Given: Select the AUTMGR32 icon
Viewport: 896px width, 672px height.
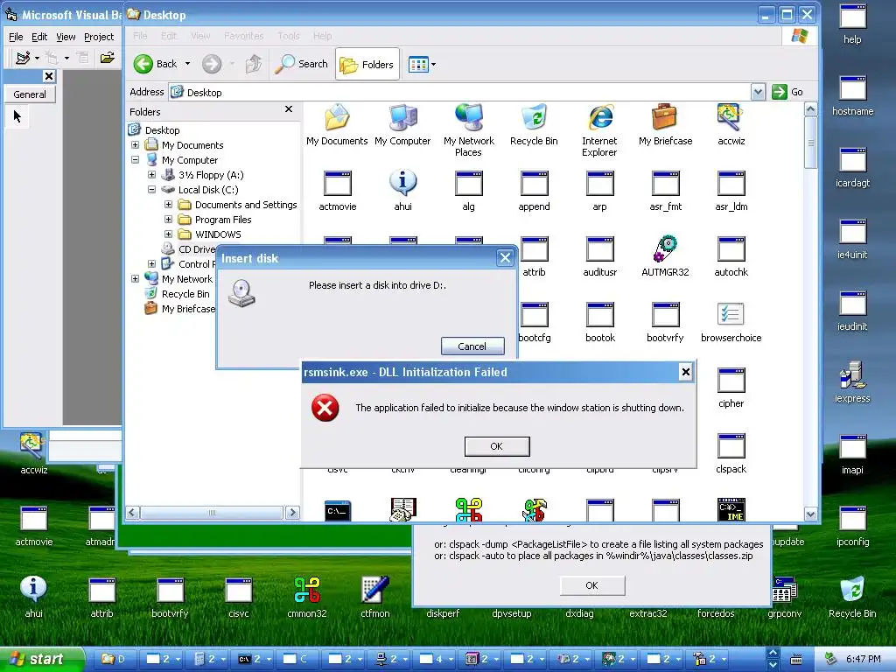Looking at the screenshot, I should tap(665, 256).
